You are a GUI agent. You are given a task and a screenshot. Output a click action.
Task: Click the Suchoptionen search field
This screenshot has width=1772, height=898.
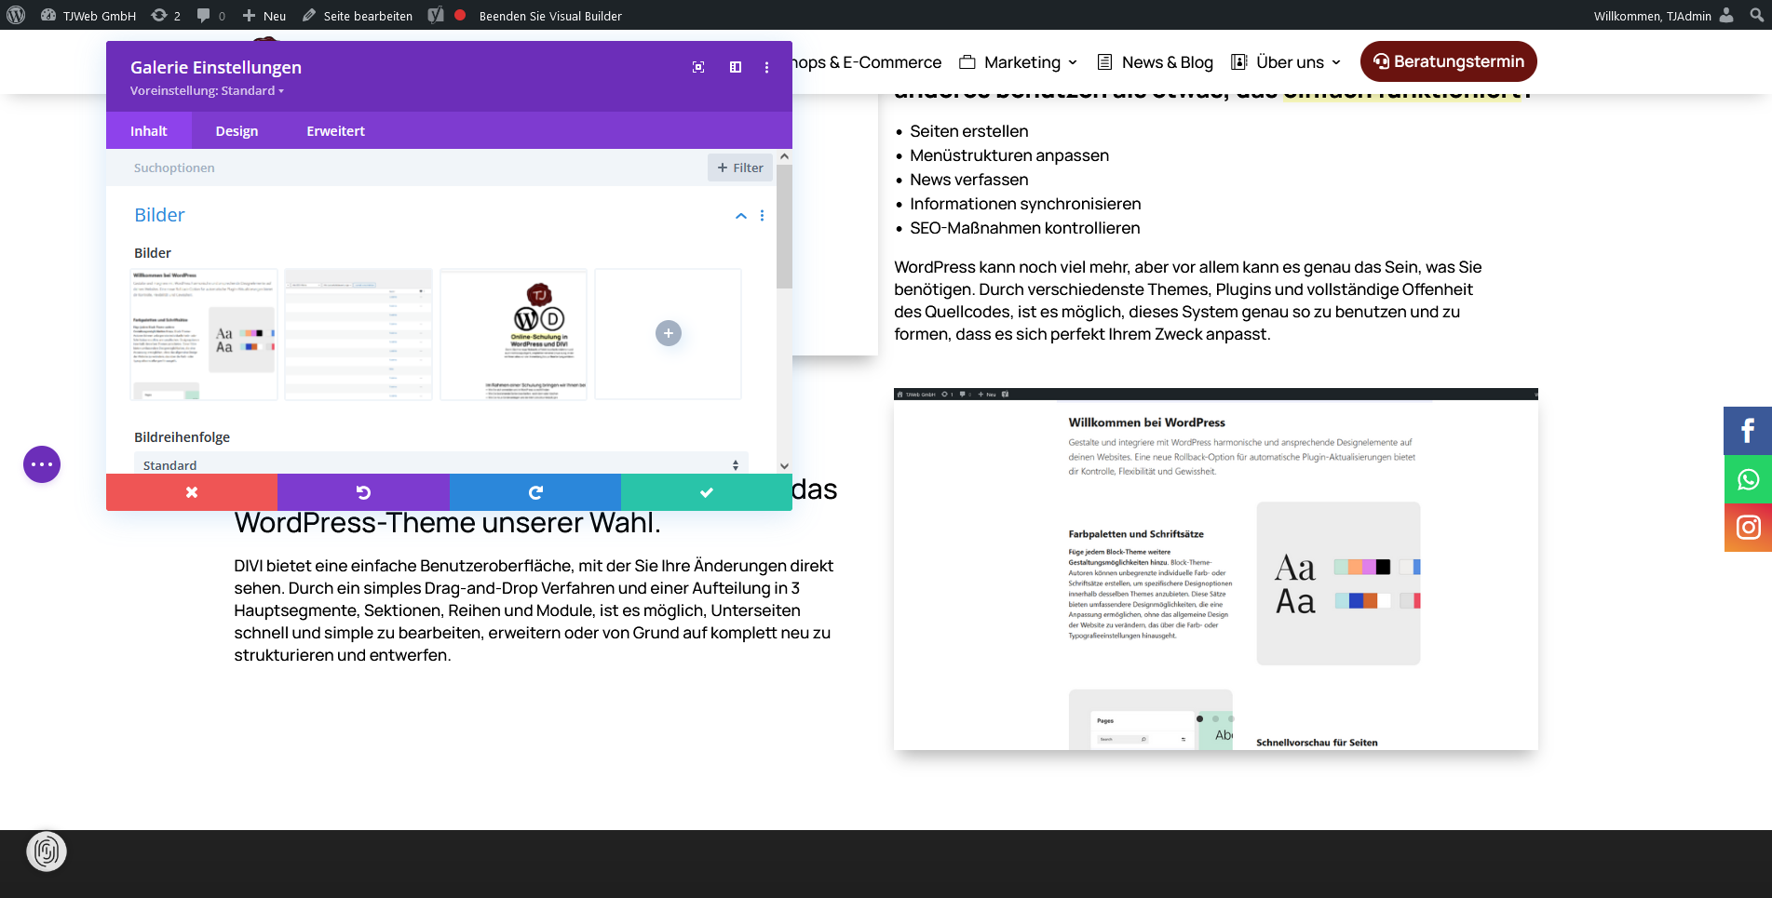pyautogui.click(x=410, y=168)
